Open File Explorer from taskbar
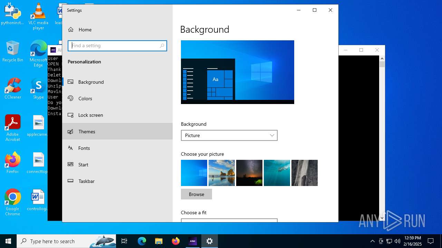 pyautogui.click(x=159, y=241)
